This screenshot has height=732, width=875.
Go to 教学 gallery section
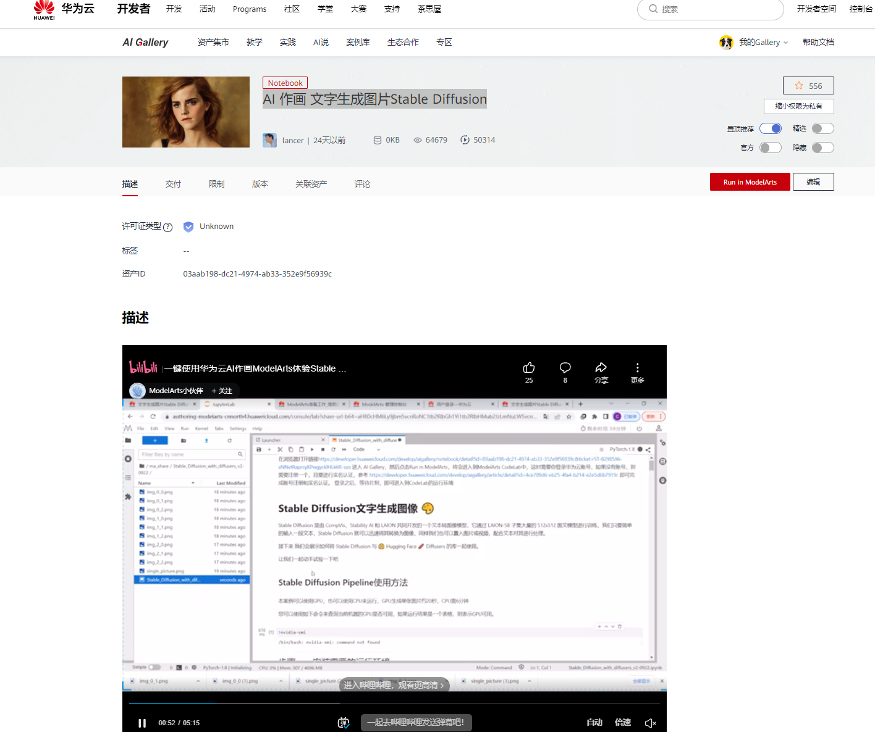point(254,42)
